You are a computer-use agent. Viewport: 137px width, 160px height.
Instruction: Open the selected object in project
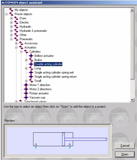(125, 154)
